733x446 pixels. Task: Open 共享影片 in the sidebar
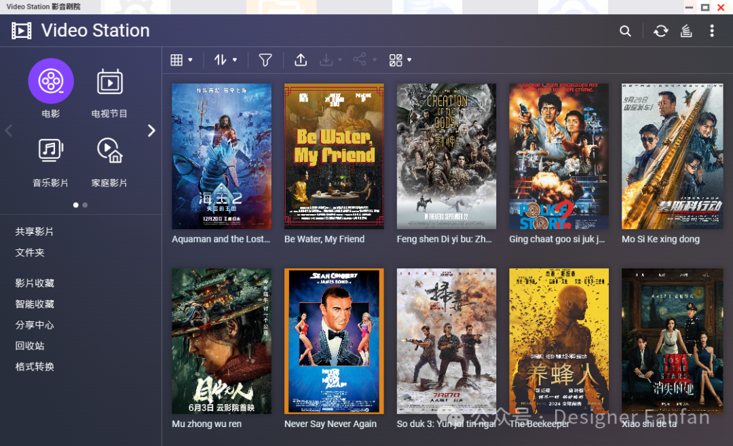(35, 232)
